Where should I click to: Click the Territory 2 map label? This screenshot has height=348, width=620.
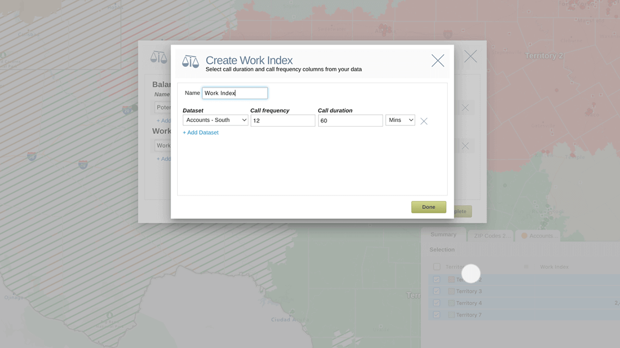[x=544, y=56]
